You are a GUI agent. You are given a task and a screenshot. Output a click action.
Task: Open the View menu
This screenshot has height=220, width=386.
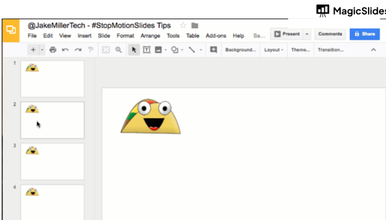(x=65, y=36)
